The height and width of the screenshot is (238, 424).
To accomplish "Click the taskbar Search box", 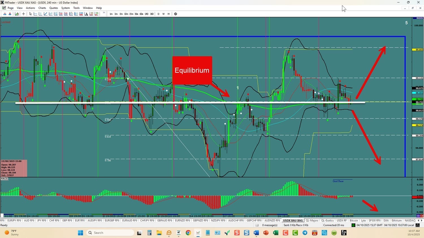I will pyautogui.click(x=110, y=233).
